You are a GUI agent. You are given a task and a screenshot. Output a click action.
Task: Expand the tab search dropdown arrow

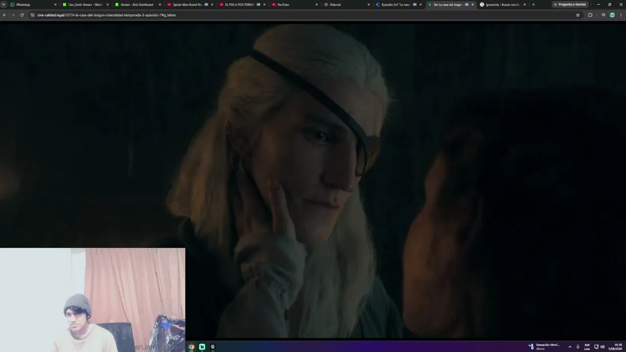(4, 4)
